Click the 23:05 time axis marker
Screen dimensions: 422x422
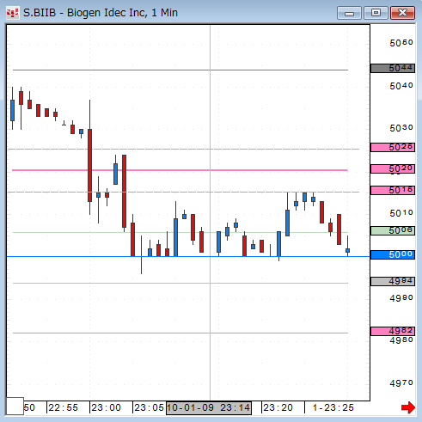click(149, 407)
